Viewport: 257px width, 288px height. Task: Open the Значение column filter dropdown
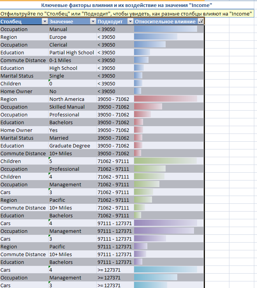coord(93,21)
